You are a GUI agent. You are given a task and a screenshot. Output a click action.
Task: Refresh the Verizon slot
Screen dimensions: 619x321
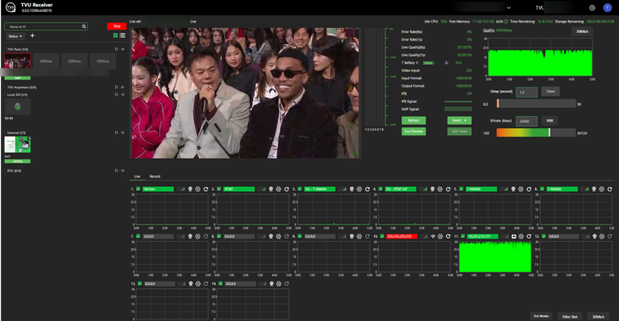(206, 189)
